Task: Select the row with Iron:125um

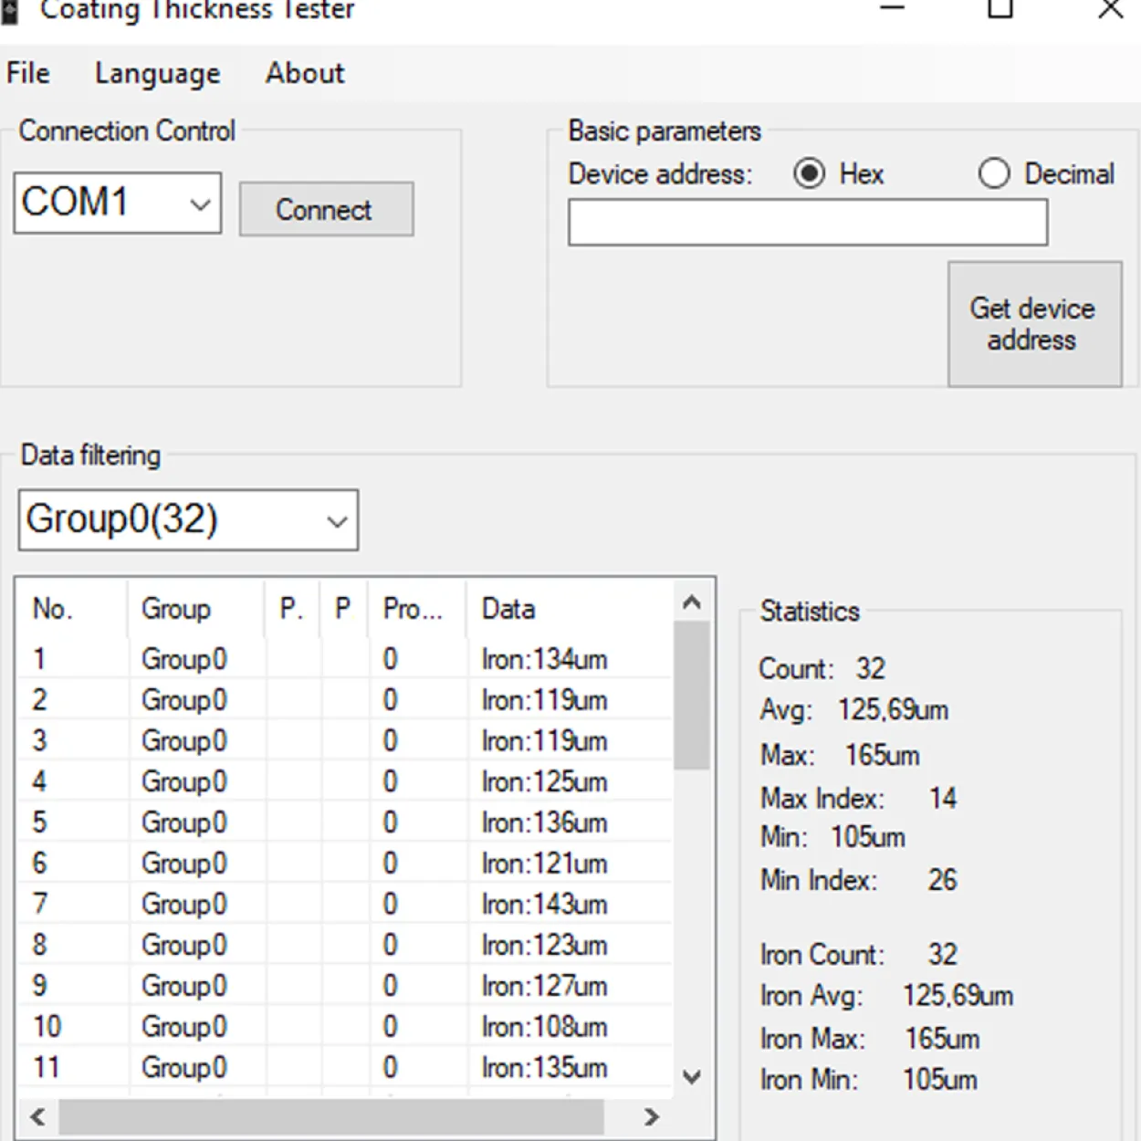Action: coord(345,781)
